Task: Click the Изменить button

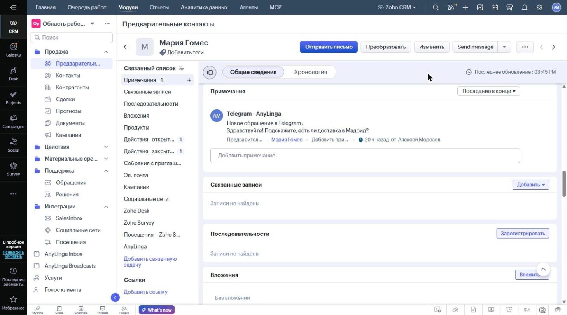Action: 432,47
